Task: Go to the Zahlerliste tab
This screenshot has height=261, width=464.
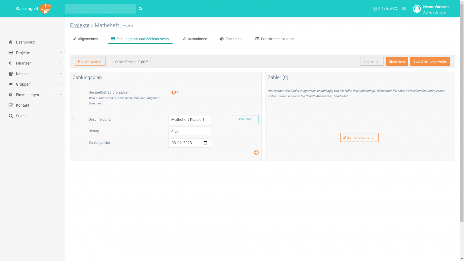Action: pos(231,39)
